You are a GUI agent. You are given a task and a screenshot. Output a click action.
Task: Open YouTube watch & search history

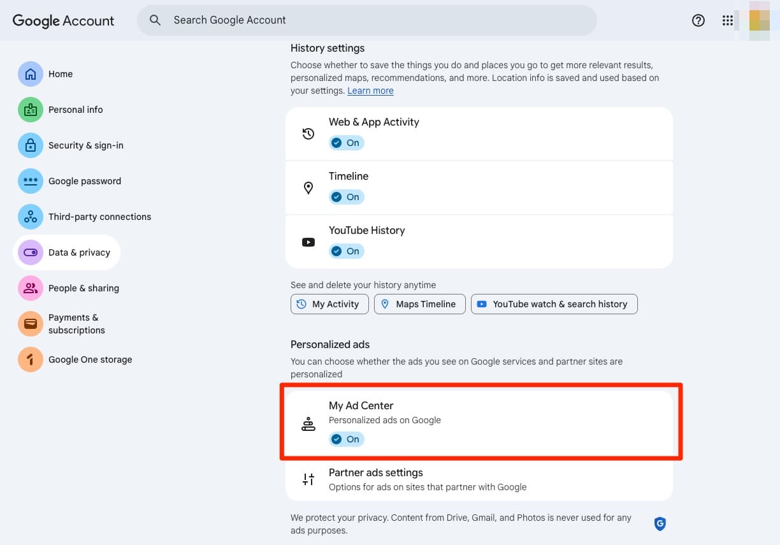click(554, 304)
